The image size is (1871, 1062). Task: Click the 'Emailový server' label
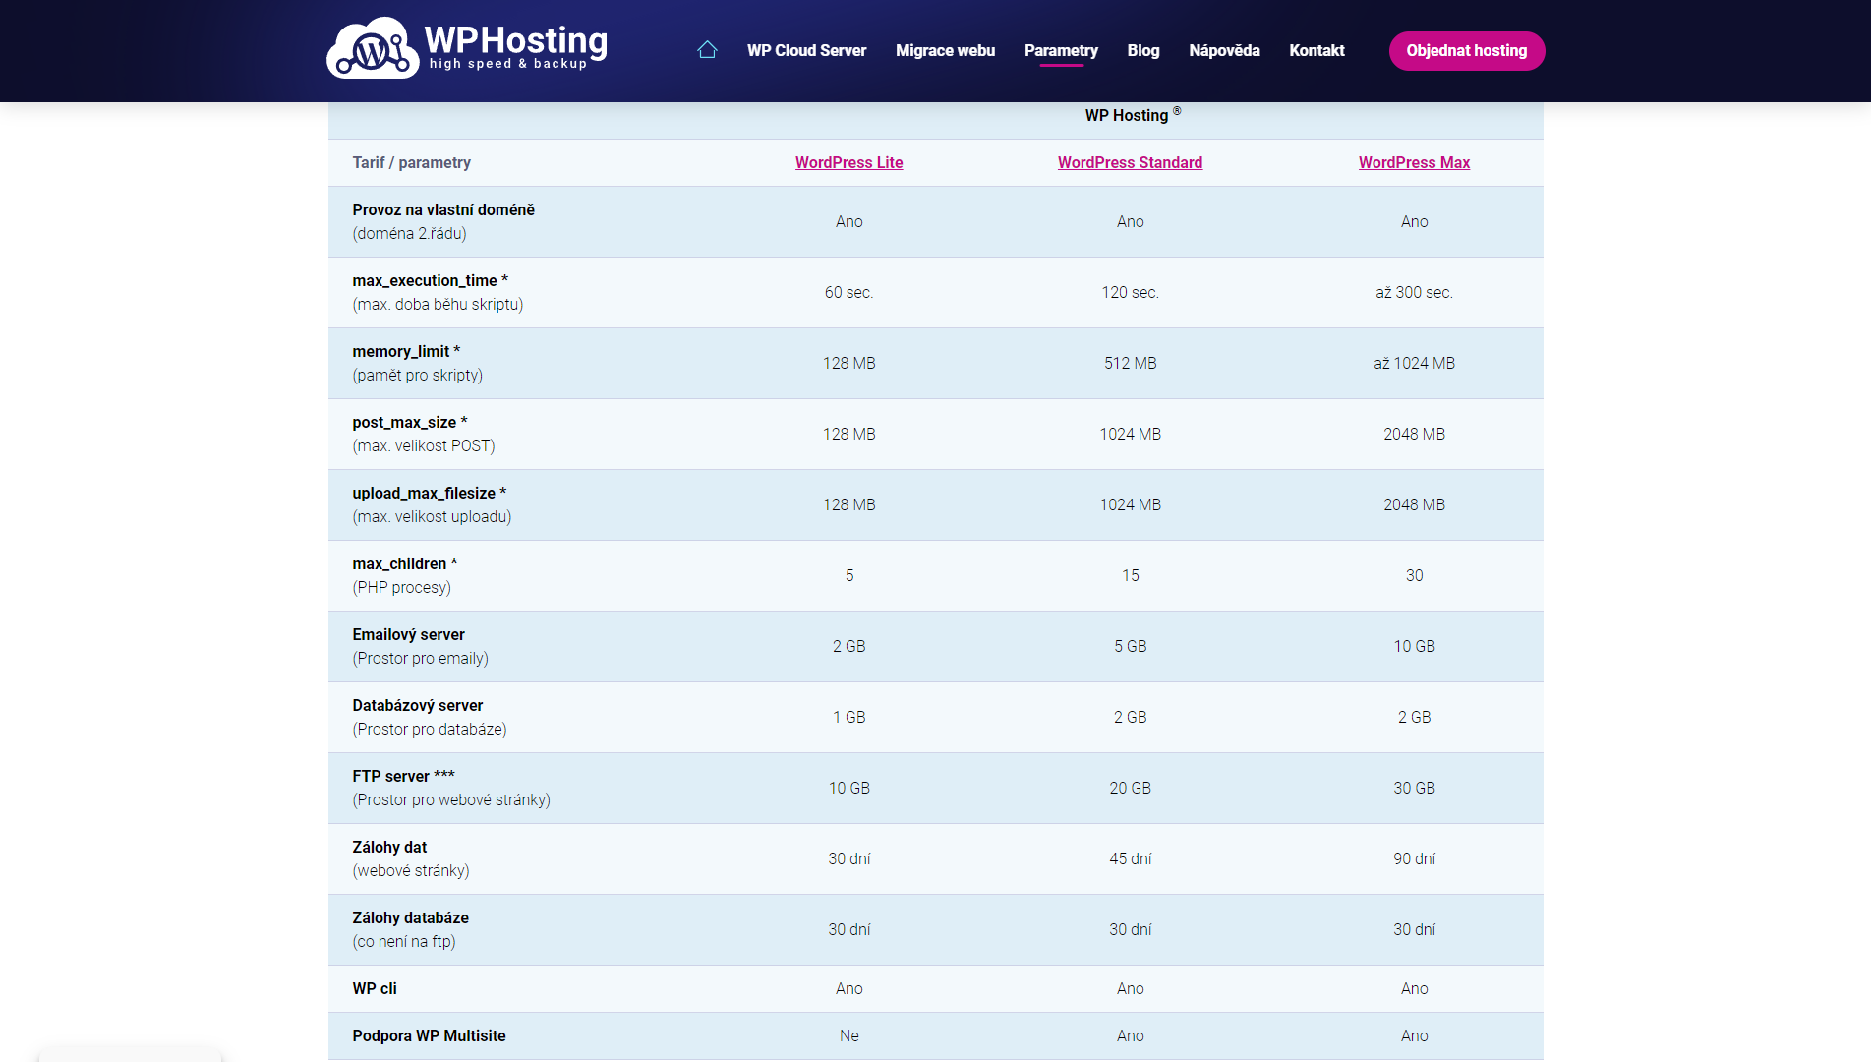(x=409, y=635)
